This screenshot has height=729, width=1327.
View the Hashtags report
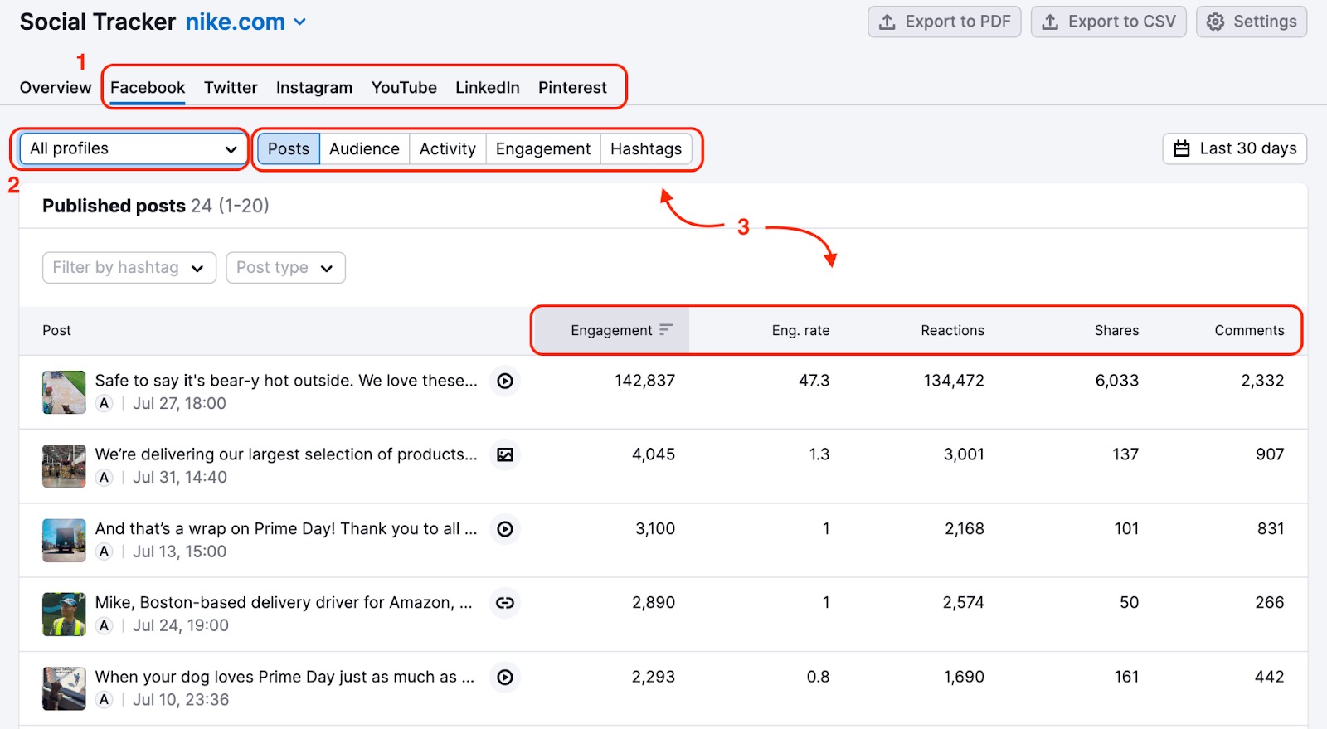pos(646,148)
